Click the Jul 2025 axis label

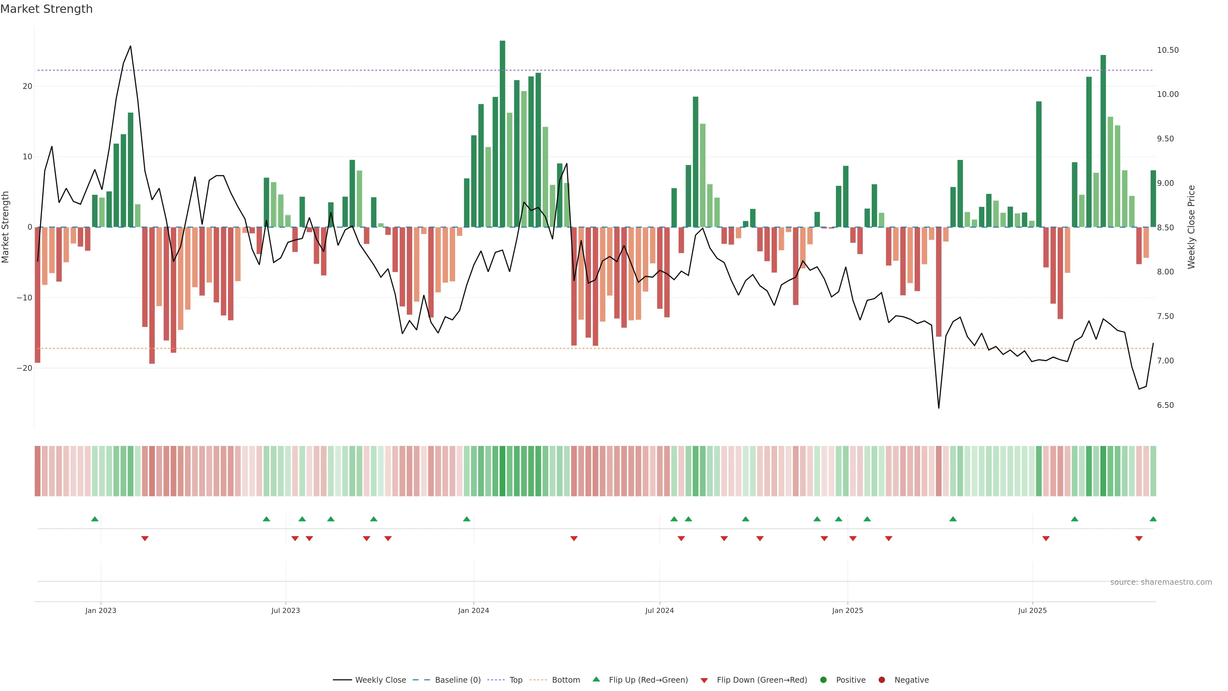coord(1032,610)
